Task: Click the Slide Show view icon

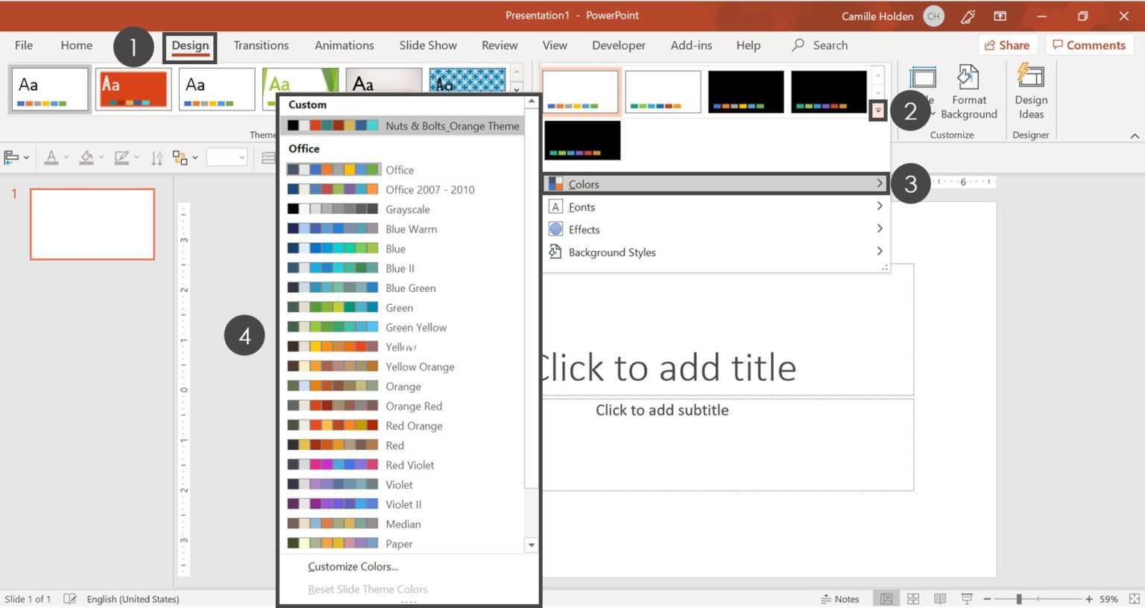Action: 966,598
